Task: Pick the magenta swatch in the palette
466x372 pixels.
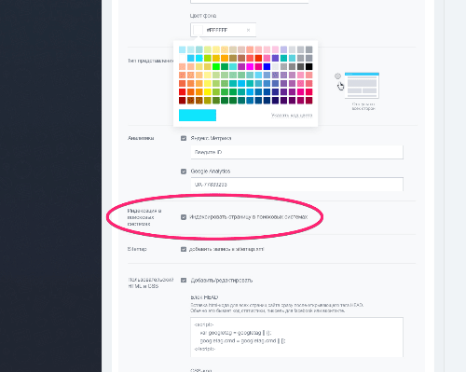Action: coord(250,66)
